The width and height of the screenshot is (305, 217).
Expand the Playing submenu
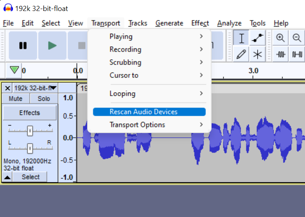[149, 36]
